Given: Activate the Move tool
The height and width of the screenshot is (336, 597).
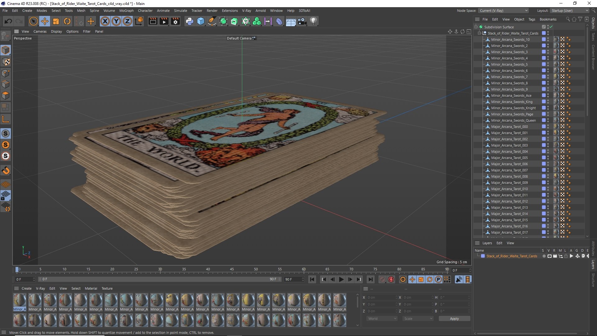Looking at the screenshot, I should 44,21.
